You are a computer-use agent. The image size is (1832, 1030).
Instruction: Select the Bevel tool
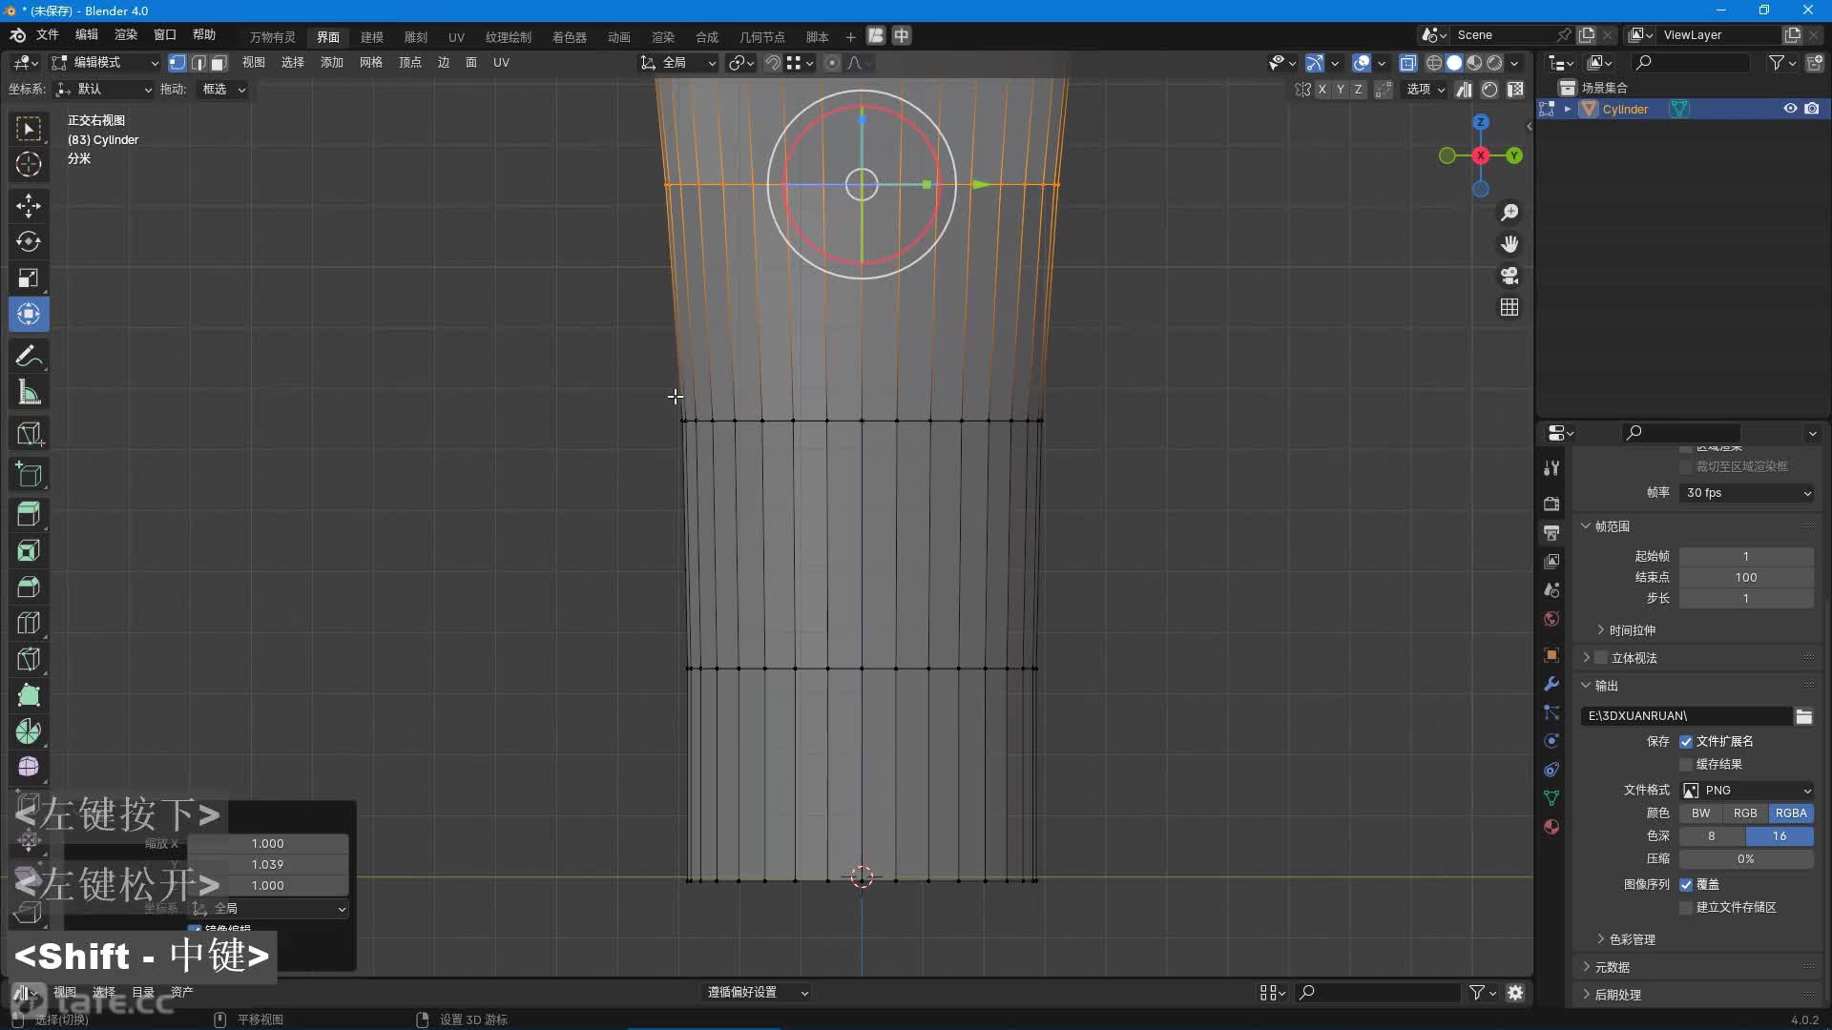29,587
